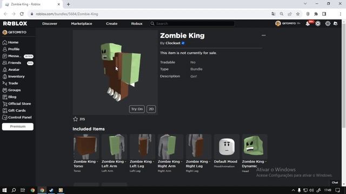Open the notifications bell icon
Viewport: 346px width, 194px height.
(x=308, y=24)
